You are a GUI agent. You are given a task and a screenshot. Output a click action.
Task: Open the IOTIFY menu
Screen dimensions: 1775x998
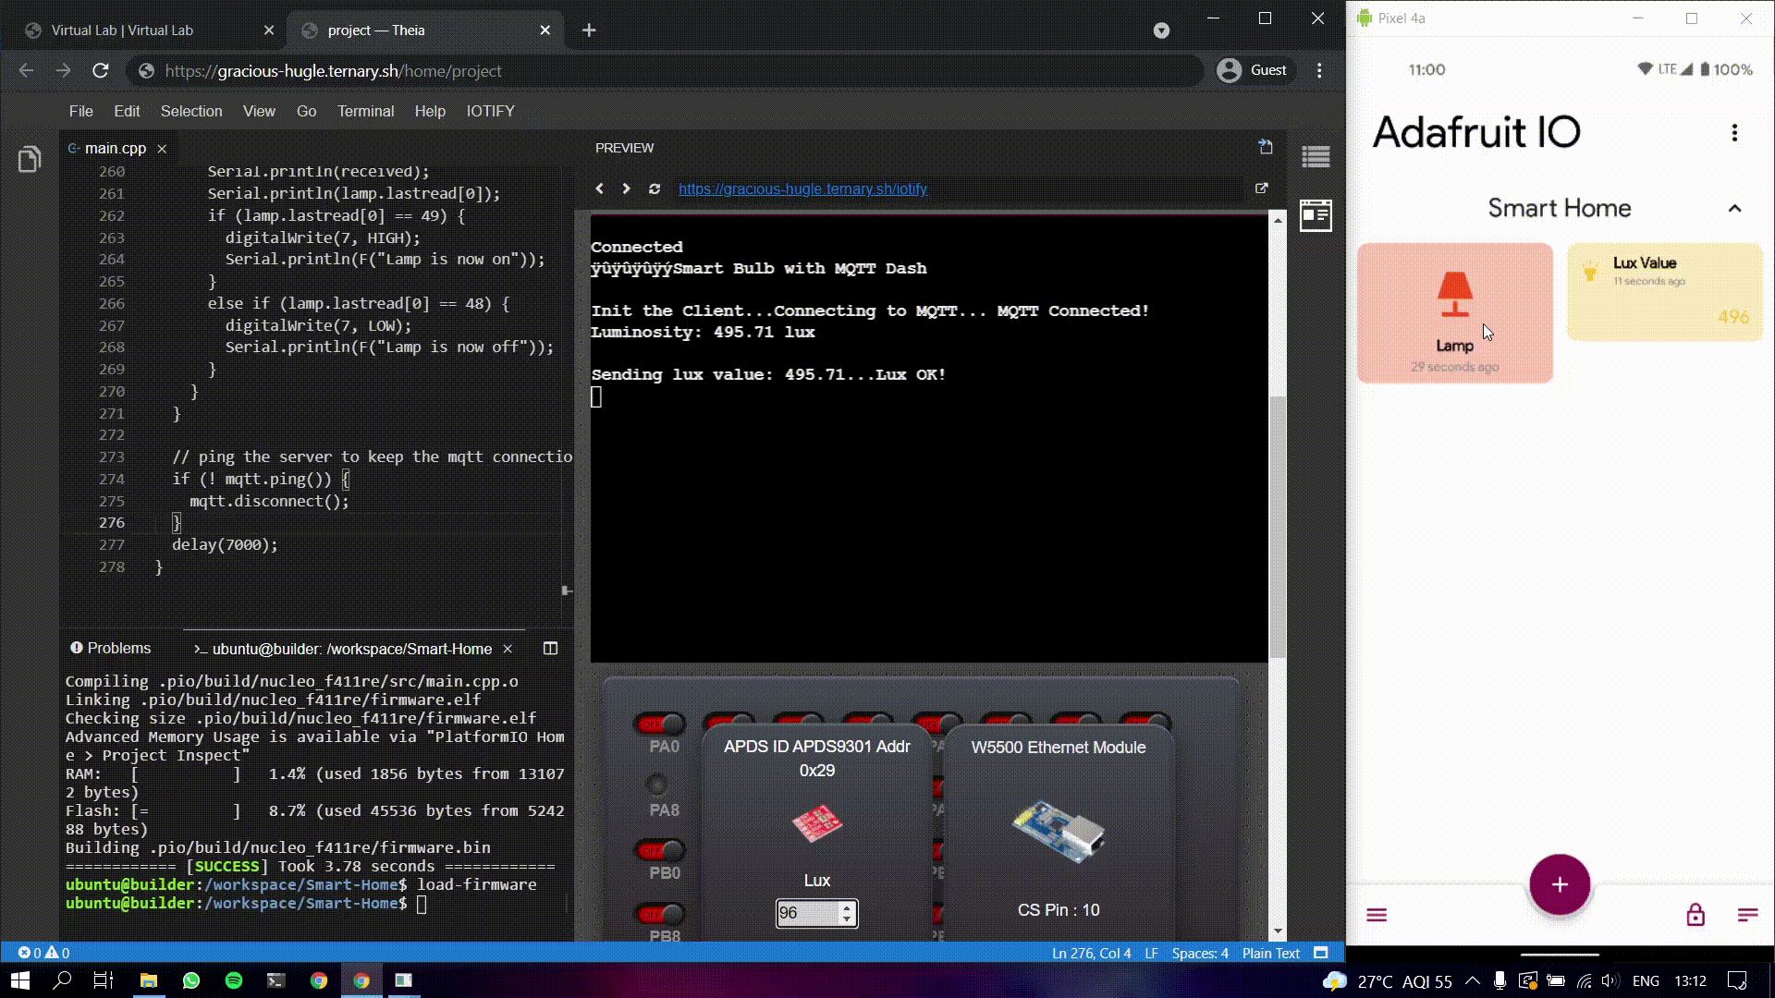click(490, 111)
